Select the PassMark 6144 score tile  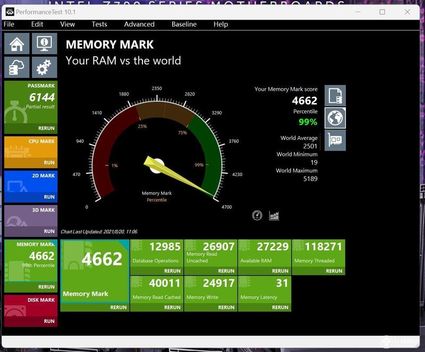pyautogui.click(x=31, y=102)
